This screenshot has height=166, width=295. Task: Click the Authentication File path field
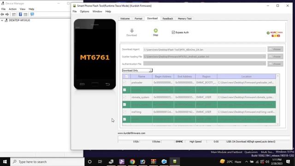pos(205,64)
